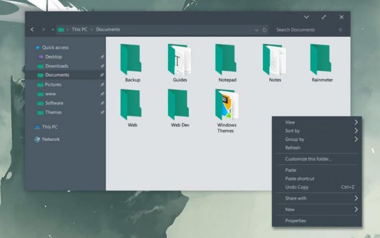Screen dimensions: 380x238
Task: Click the pin icon beside www
Action: pos(102,94)
